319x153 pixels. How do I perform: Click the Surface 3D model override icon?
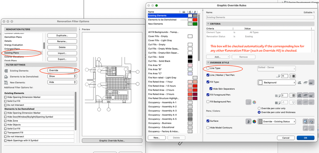tap(305, 121)
